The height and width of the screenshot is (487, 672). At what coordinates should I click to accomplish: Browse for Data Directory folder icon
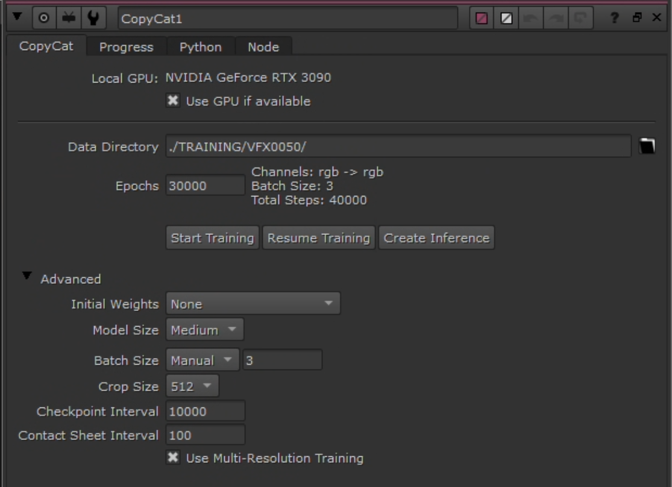(647, 146)
